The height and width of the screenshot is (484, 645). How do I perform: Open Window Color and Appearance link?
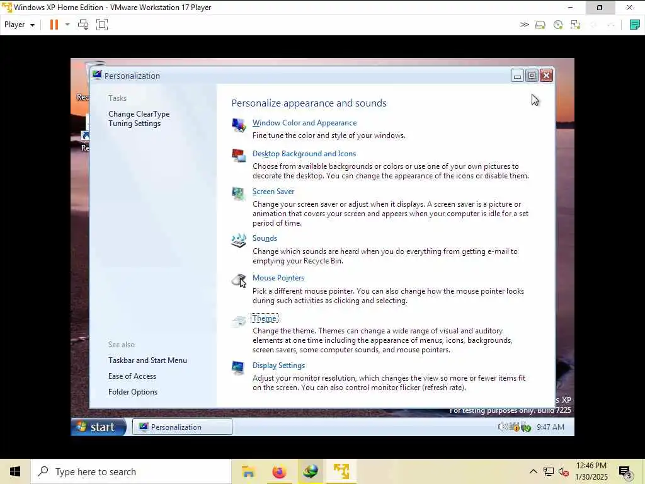point(304,123)
